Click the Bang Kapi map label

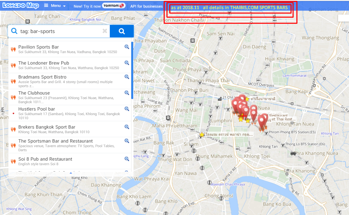click(297, 91)
